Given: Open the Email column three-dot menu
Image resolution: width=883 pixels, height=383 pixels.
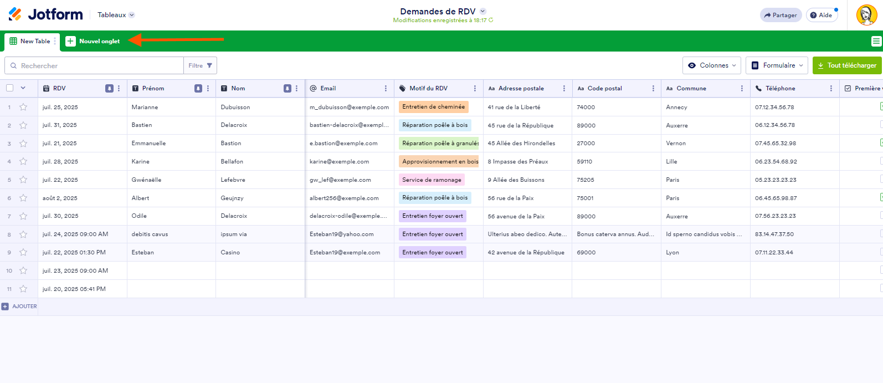Looking at the screenshot, I should pyautogui.click(x=386, y=88).
